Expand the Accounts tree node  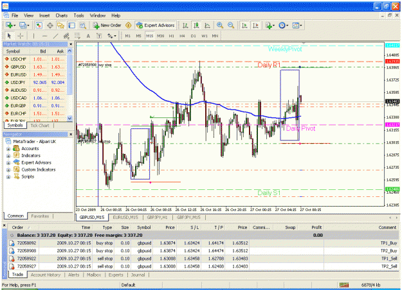point(8,149)
